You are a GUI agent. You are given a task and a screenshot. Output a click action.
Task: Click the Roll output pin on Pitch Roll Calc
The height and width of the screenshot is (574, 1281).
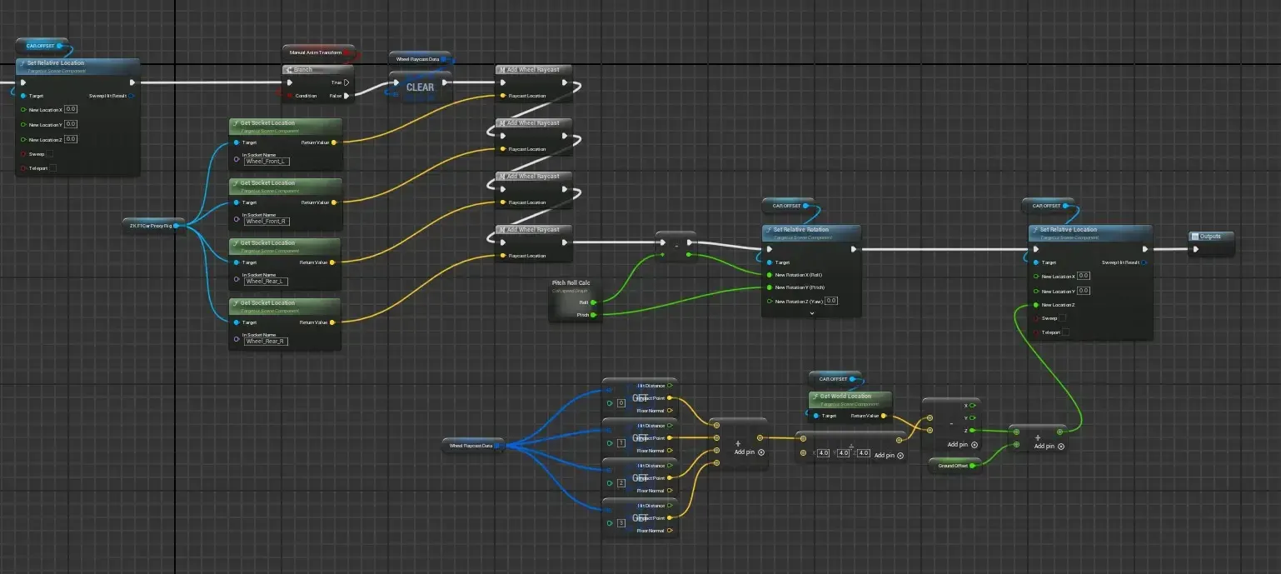(x=593, y=302)
